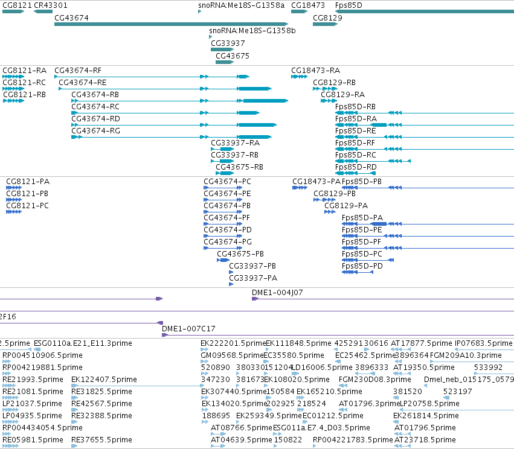Viewport: 514px width, 449px height.
Task: Select protein CG8121-PC
Action: tap(28, 206)
